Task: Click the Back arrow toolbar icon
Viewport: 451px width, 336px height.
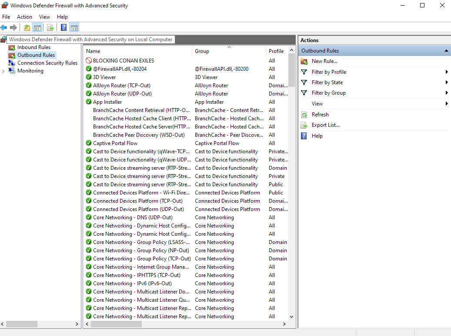Action: [4, 28]
